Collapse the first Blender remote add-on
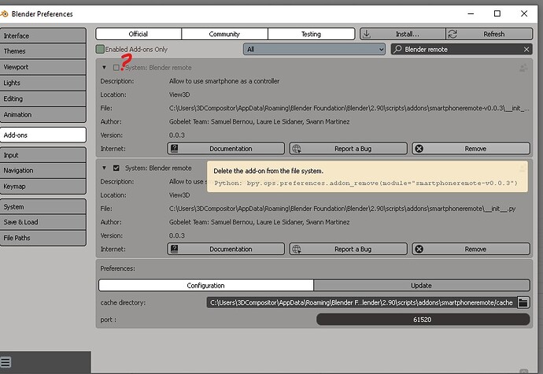The height and width of the screenshot is (374, 543). coord(104,67)
